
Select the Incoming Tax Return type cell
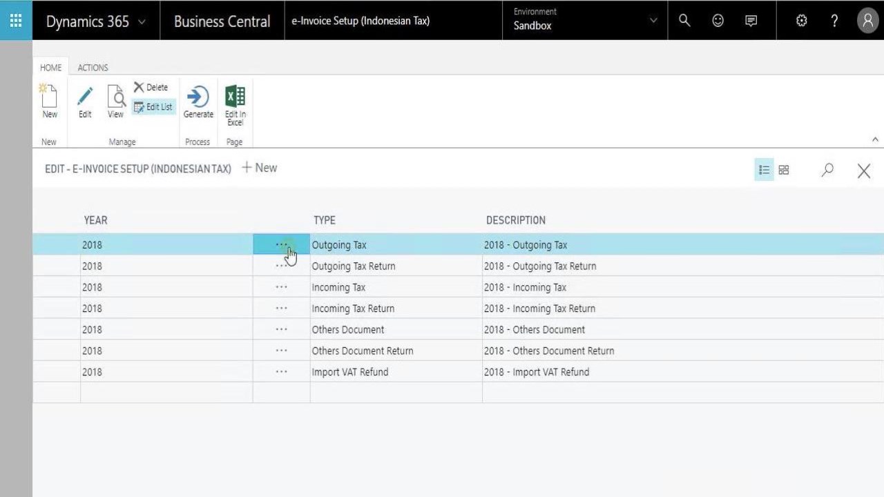click(x=396, y=309)
